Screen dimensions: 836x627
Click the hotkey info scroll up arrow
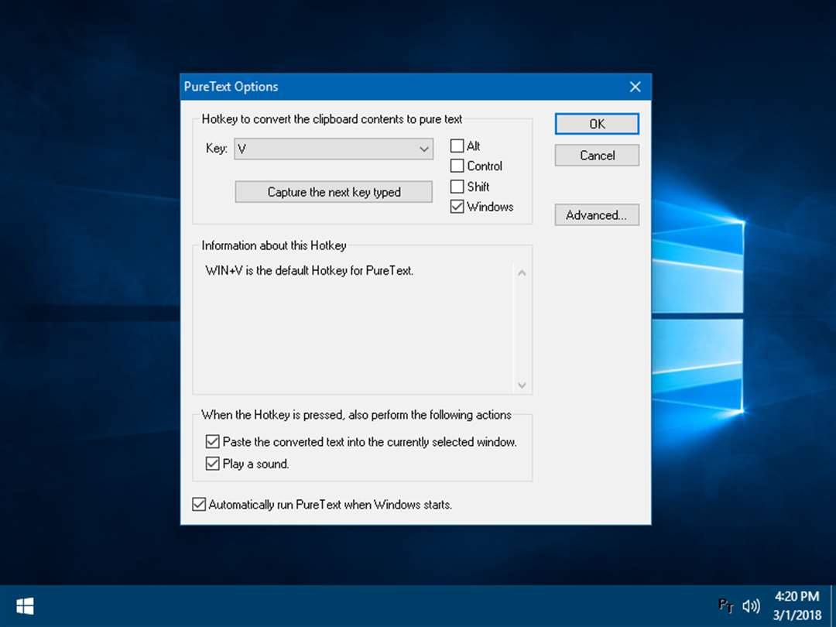tap(522, 273)
